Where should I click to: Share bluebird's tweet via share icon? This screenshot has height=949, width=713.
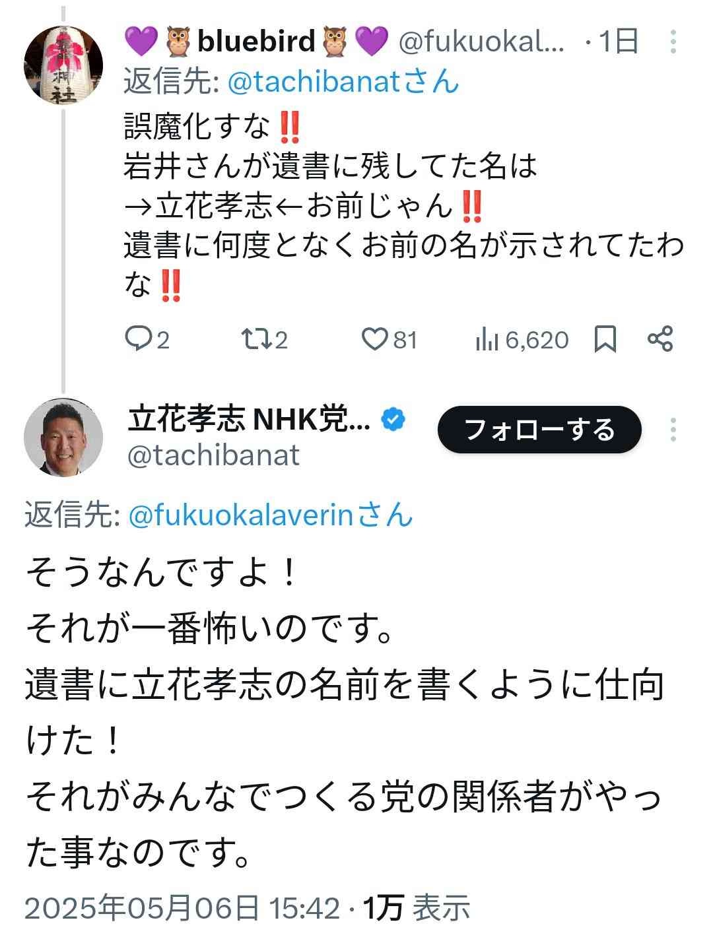click(x=660, y=339)
